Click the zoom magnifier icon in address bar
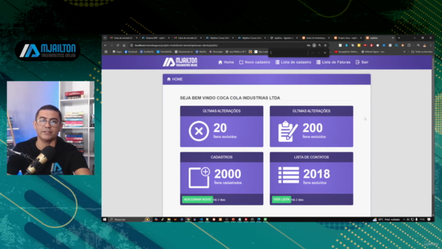 [320, 45]
